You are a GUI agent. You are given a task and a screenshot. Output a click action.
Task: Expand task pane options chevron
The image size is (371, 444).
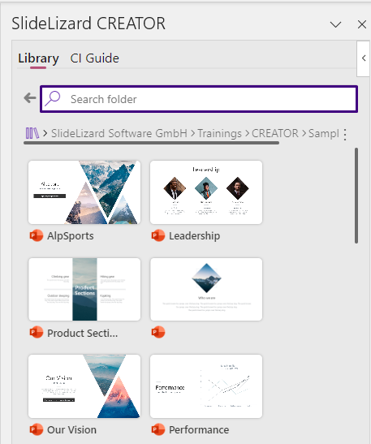335,24
